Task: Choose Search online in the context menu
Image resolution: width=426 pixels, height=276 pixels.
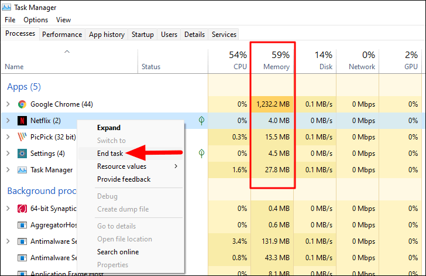Action: [130, 252]
